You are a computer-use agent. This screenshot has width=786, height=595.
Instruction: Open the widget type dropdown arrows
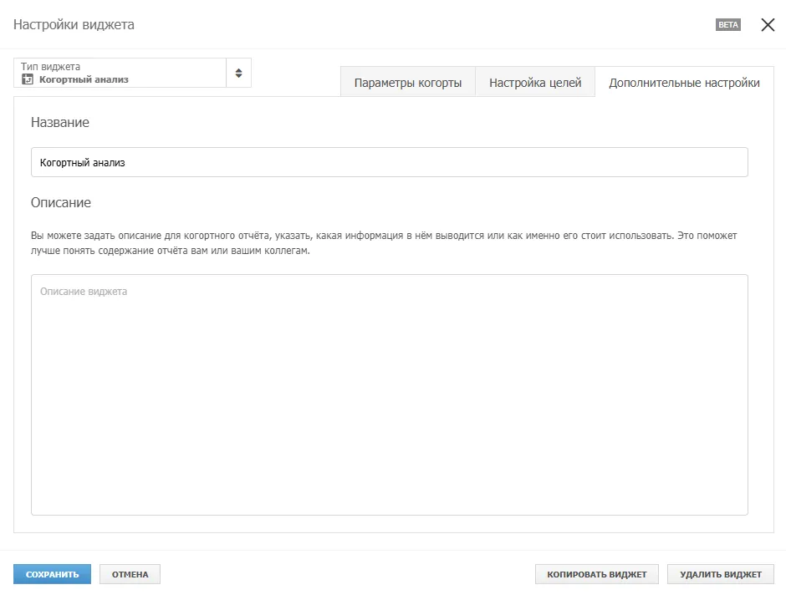[238, 74]
